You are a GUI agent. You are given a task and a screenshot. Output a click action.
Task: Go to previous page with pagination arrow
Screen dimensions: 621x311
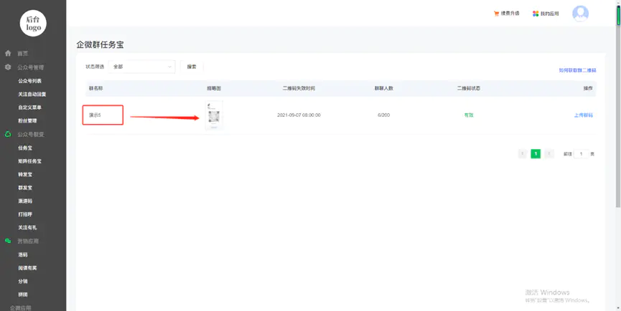pos(522,154)
